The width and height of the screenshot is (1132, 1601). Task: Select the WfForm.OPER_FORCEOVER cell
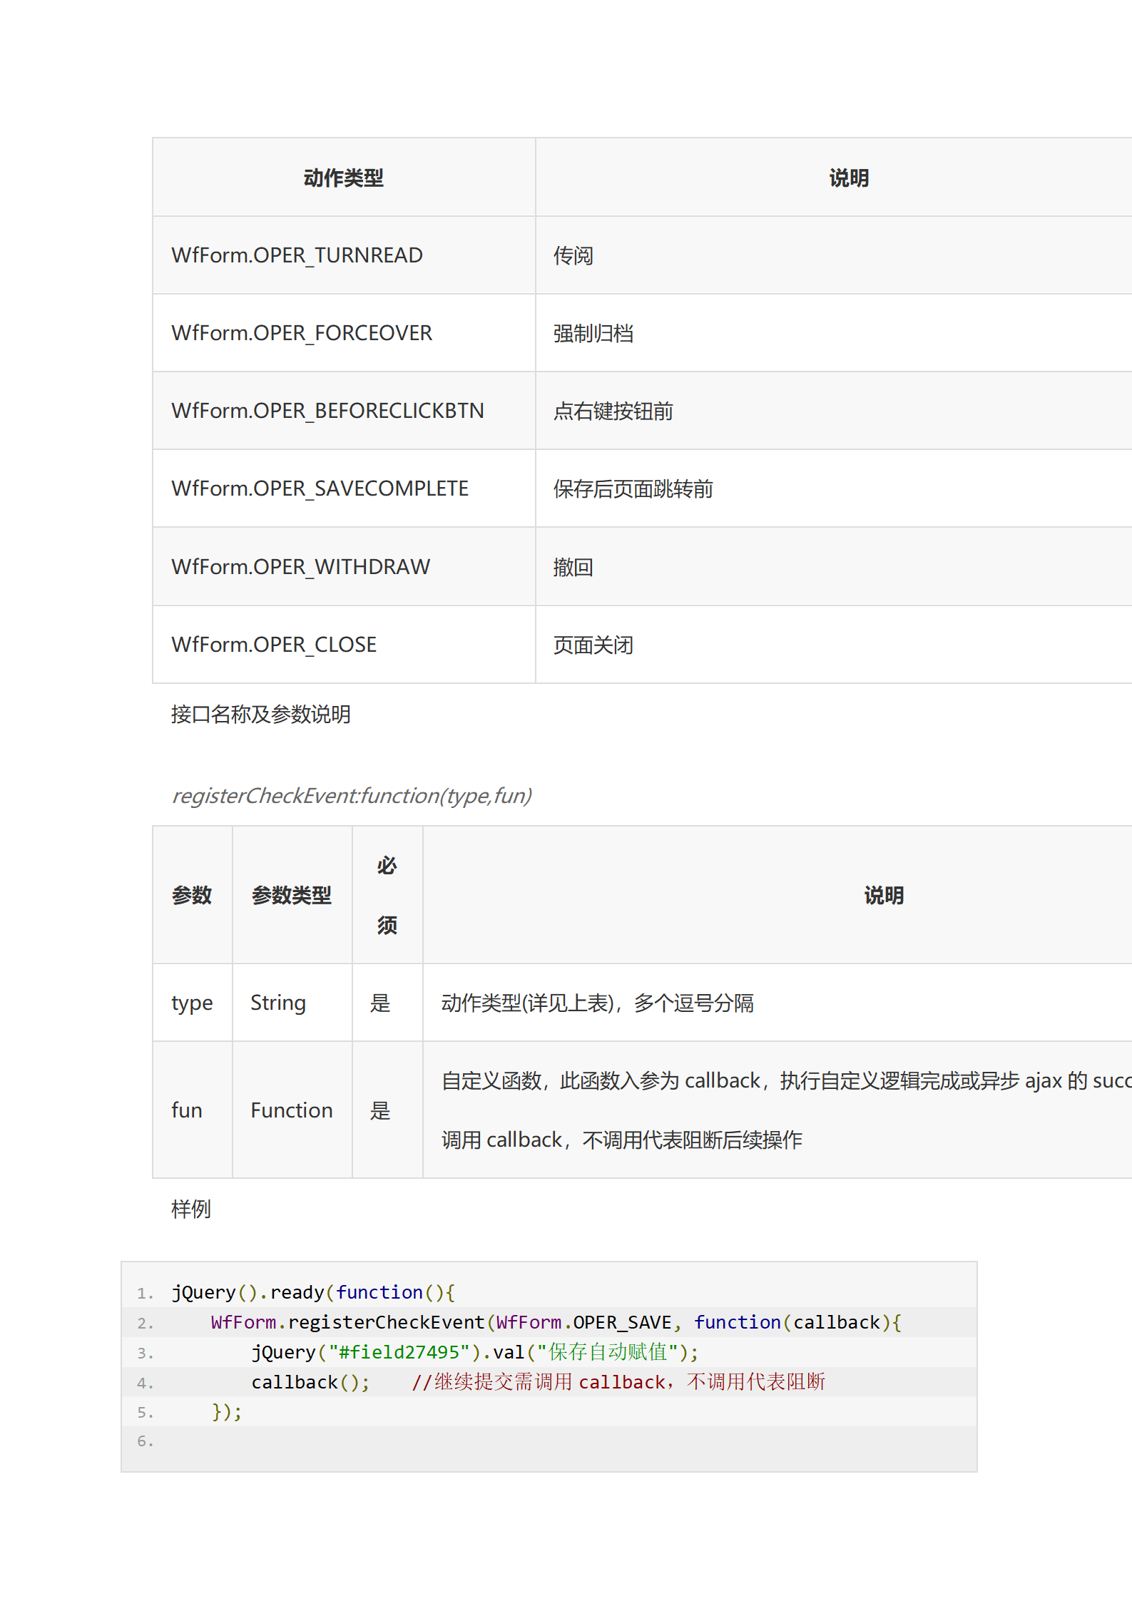pos(302,333)
